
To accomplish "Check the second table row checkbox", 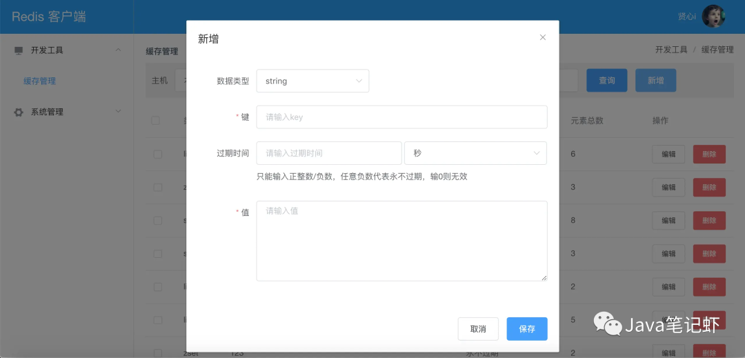I will [x=158, y=188].
